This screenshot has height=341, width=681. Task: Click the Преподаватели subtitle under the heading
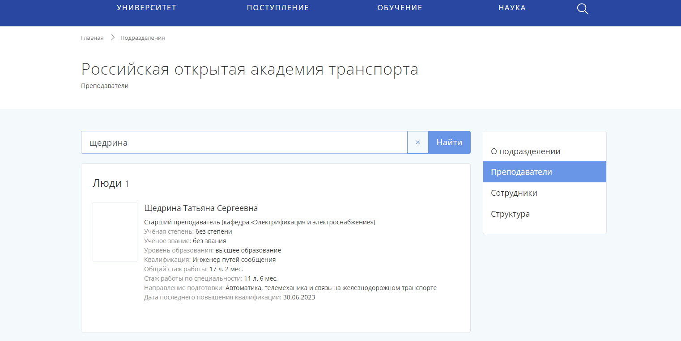105,86
